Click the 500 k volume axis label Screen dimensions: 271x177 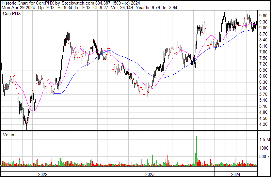coord(264,156)
